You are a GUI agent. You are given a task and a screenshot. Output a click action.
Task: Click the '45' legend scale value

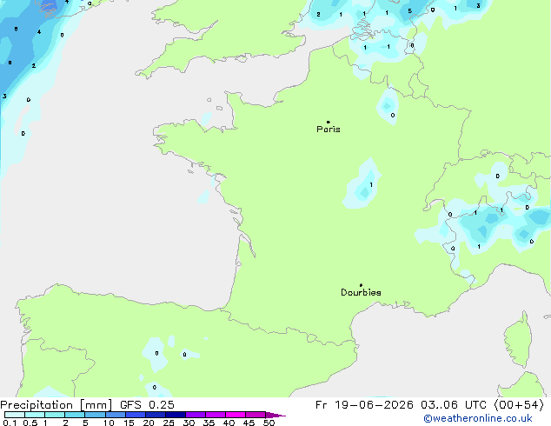[249, 423]
